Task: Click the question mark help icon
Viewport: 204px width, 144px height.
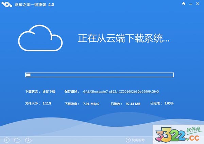Action: pyautogui.click(x=128, y=140)
